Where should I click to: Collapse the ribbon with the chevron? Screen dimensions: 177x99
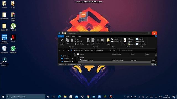tap(153, 36)
